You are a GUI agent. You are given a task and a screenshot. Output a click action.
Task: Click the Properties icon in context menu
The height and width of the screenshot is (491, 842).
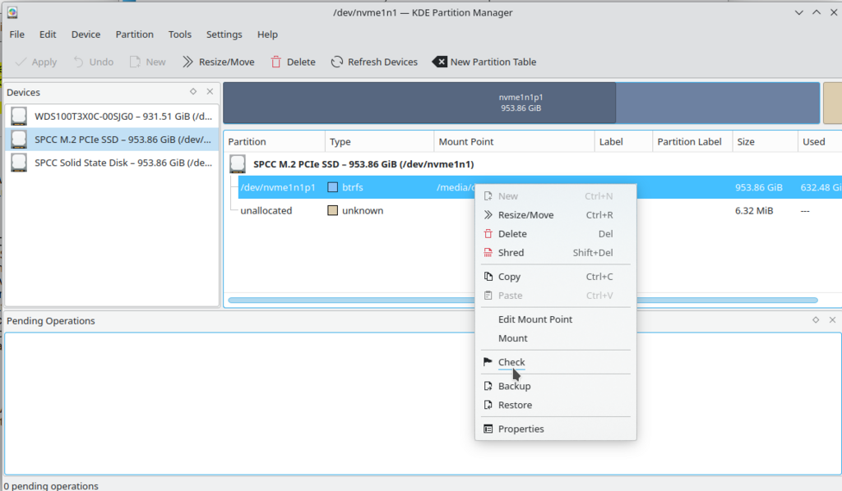point(488,429)
